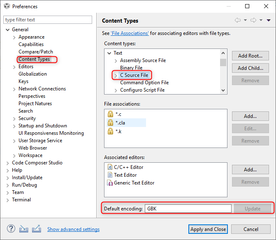Select the C/C++ Editor entry
276x240 pixels.
128,167
